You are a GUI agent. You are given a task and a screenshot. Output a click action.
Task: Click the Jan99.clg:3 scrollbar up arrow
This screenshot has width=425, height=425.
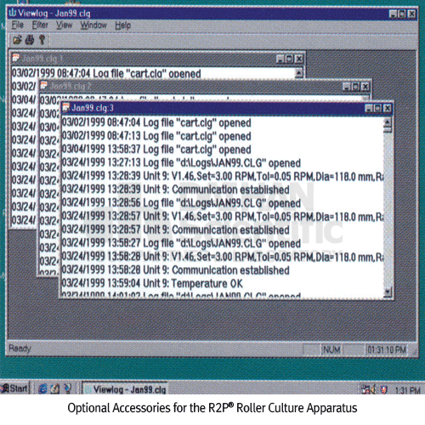pos(388,122)
